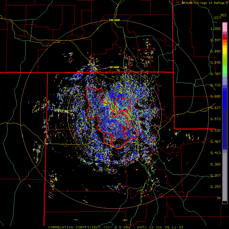Viewport: 229px width, 229px height.
Task: Click the TH threshold label on the scale
Action: coord(219,198)
